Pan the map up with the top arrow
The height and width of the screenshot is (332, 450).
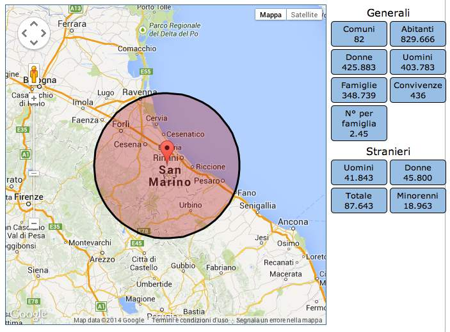click(x=34, y=24)
